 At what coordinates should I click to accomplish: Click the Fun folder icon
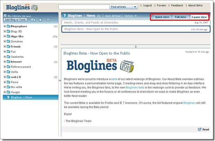click(8, 51)
